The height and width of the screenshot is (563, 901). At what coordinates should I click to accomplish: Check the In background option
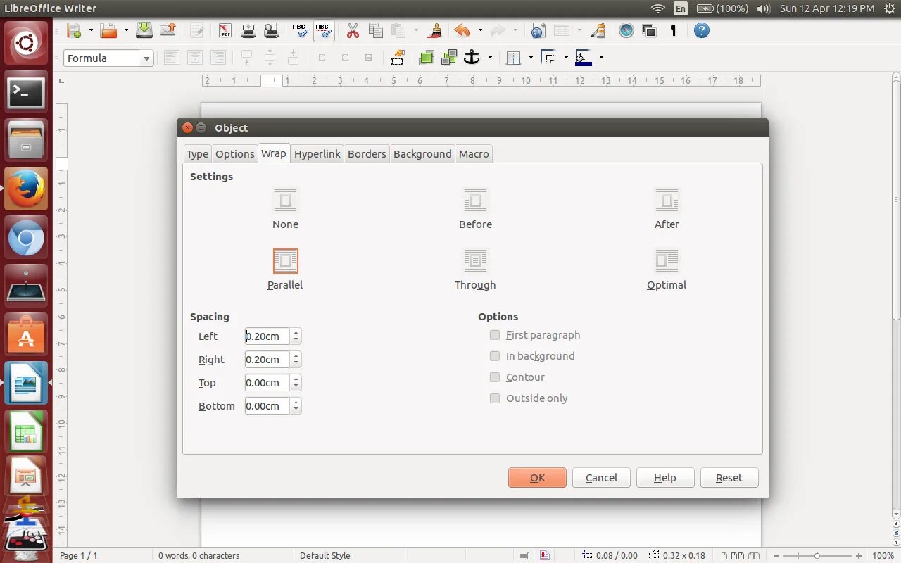point(495,356)
